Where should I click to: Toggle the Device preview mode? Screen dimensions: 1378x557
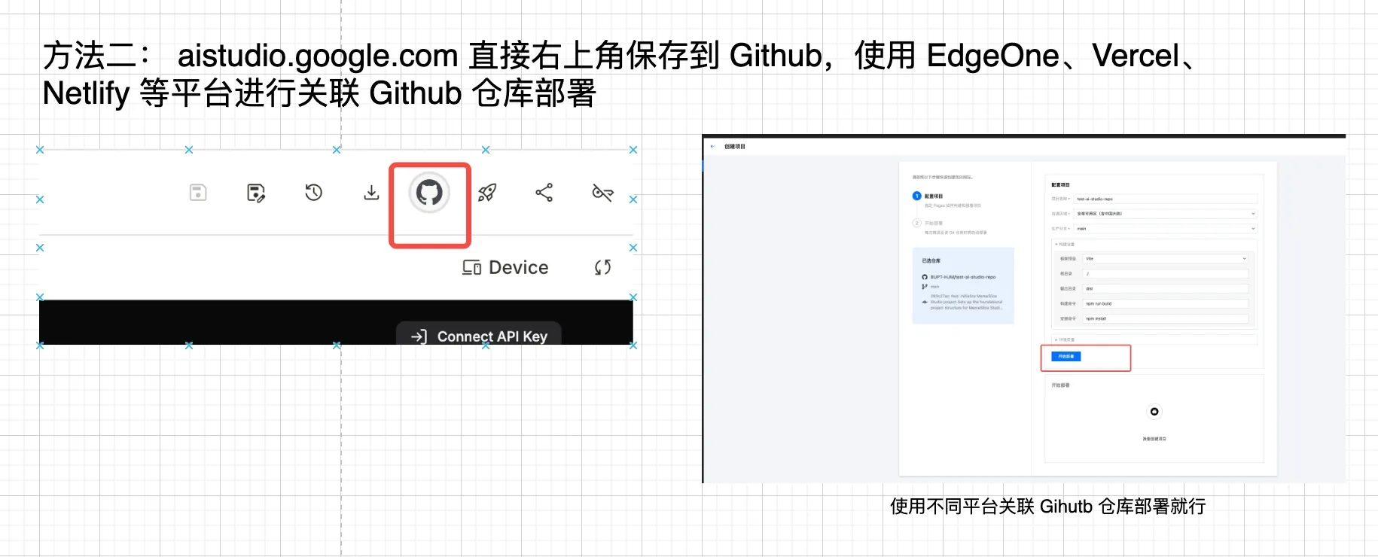[x=505, y=267]
